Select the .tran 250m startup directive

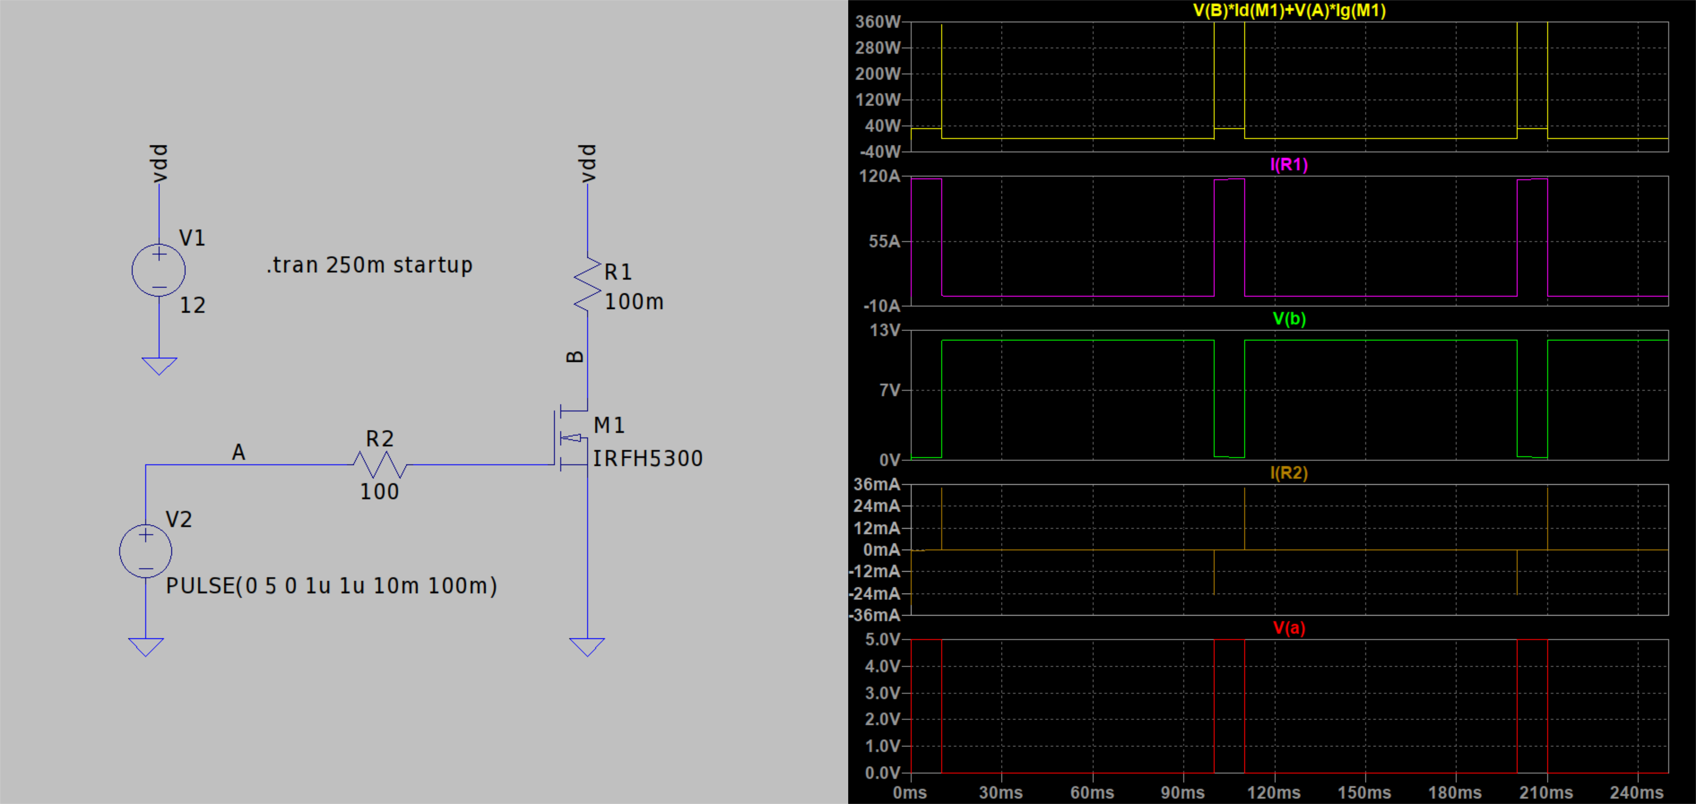coord(369,265)
